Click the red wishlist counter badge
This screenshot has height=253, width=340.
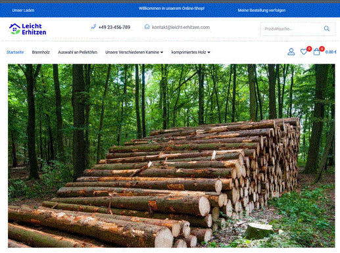(309, 49)
